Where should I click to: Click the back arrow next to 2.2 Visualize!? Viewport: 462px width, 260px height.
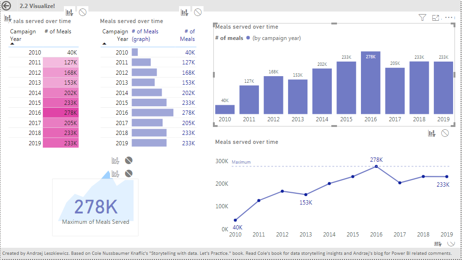(x=7, y=6)
